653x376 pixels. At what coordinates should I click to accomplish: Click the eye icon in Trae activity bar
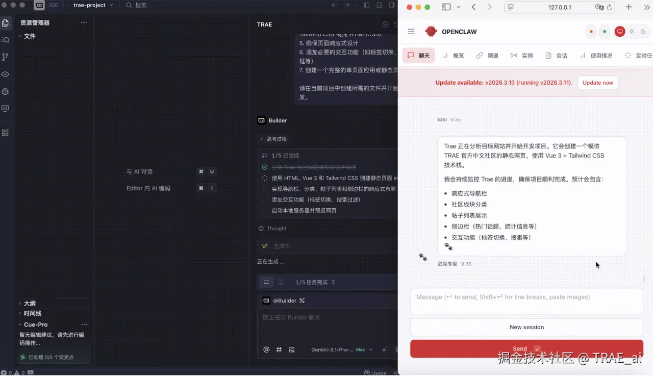click(6, 74)
